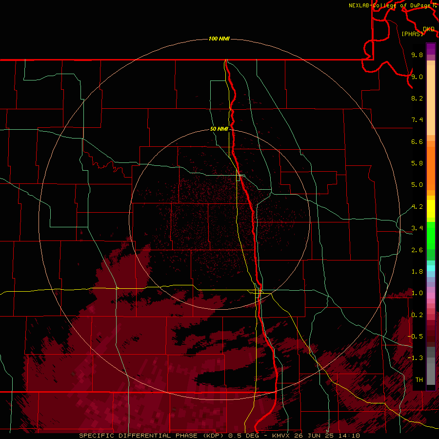Click the cyan color band beside 1.8

431,268
